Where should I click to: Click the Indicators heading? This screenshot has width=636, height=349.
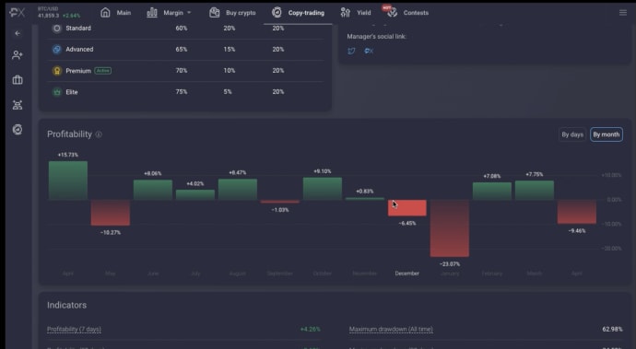67,305
